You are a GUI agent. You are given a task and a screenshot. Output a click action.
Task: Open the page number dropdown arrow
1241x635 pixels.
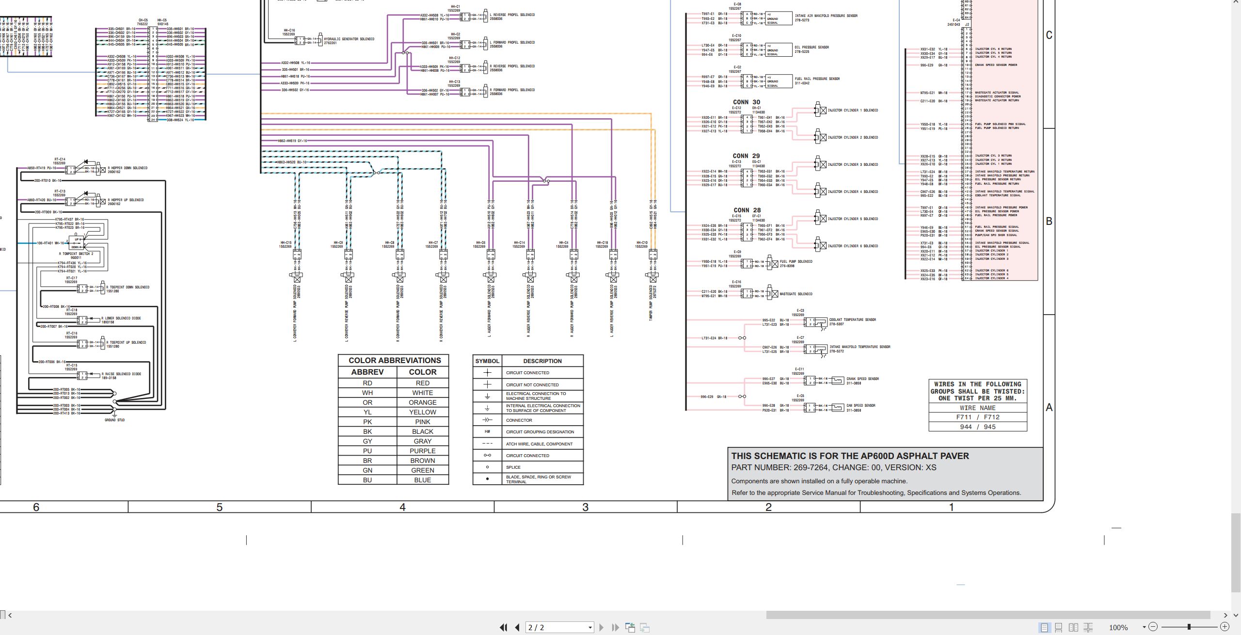(590, 627)
